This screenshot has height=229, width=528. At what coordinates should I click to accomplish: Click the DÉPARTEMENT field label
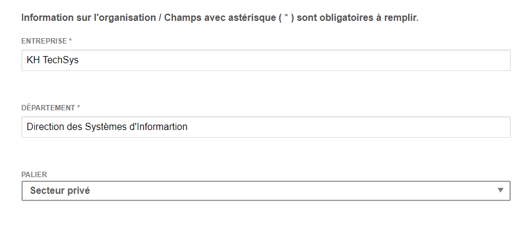(x=48, y=108)
